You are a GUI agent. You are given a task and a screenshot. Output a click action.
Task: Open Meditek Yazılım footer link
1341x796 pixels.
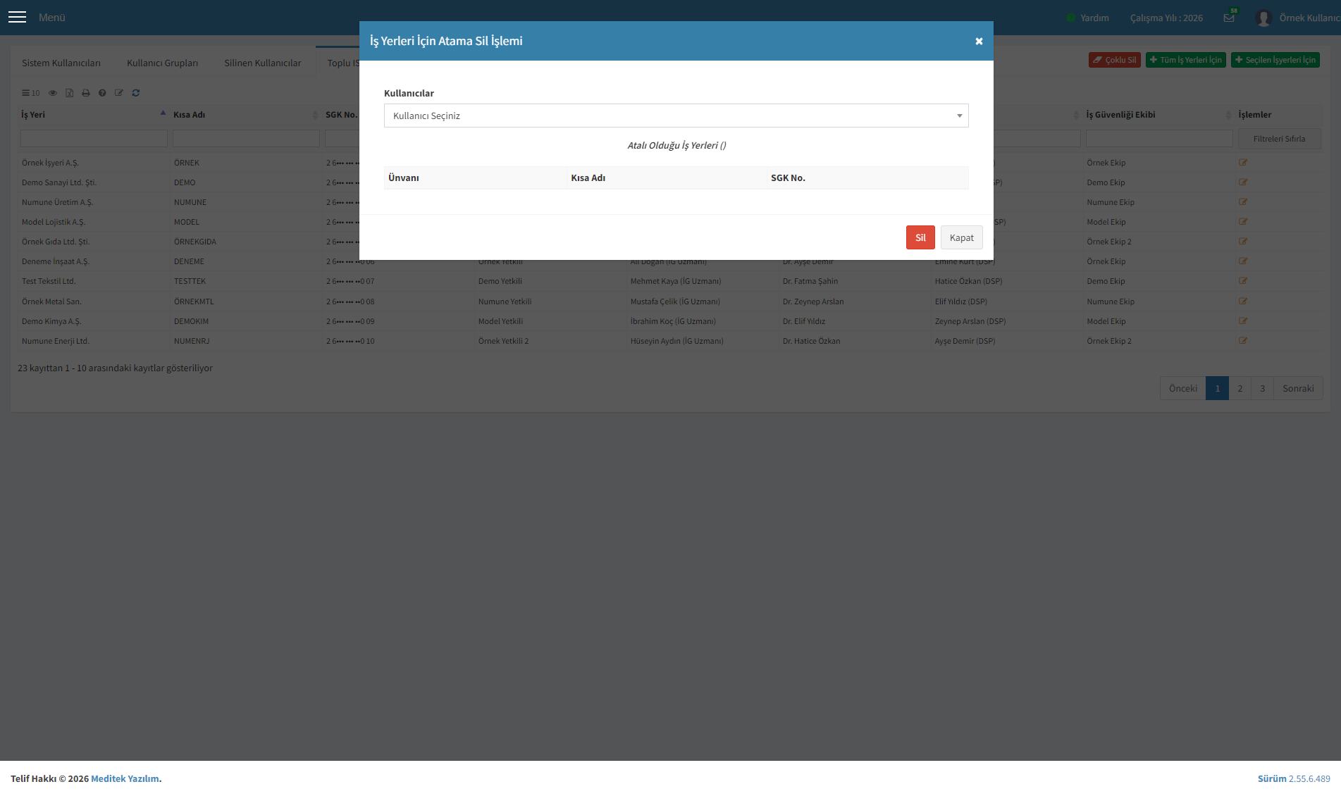click(x=125, y=778)
